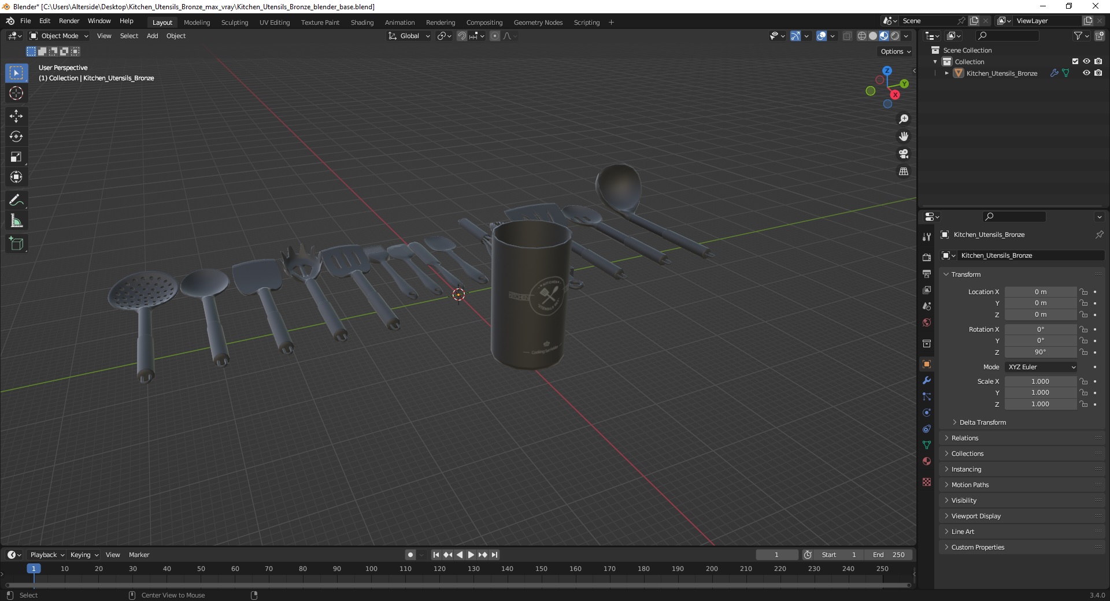Open the Add menu in viewport
1110x601 pixels.
pos(152,36)
